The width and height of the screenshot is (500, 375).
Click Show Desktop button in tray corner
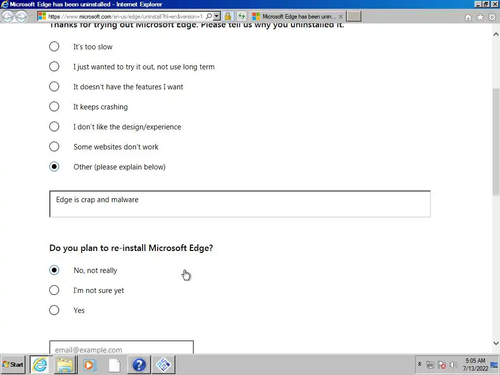495,364
